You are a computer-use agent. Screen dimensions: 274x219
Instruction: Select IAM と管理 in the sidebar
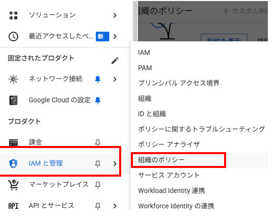45,163
